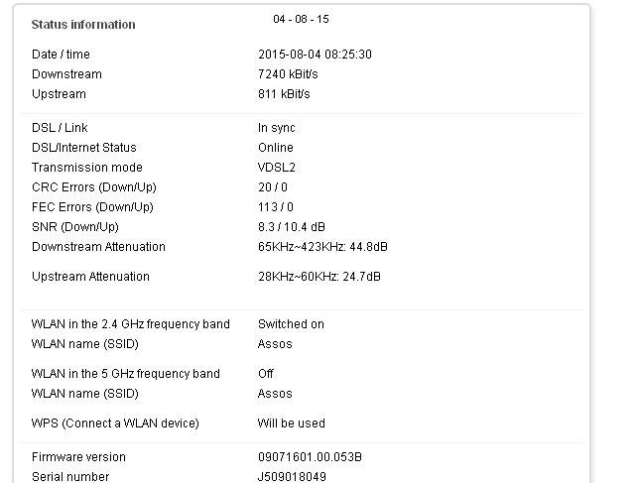Click the Online DSL/Internet status value
Screen dimensions: 637x483
[275, 148]
